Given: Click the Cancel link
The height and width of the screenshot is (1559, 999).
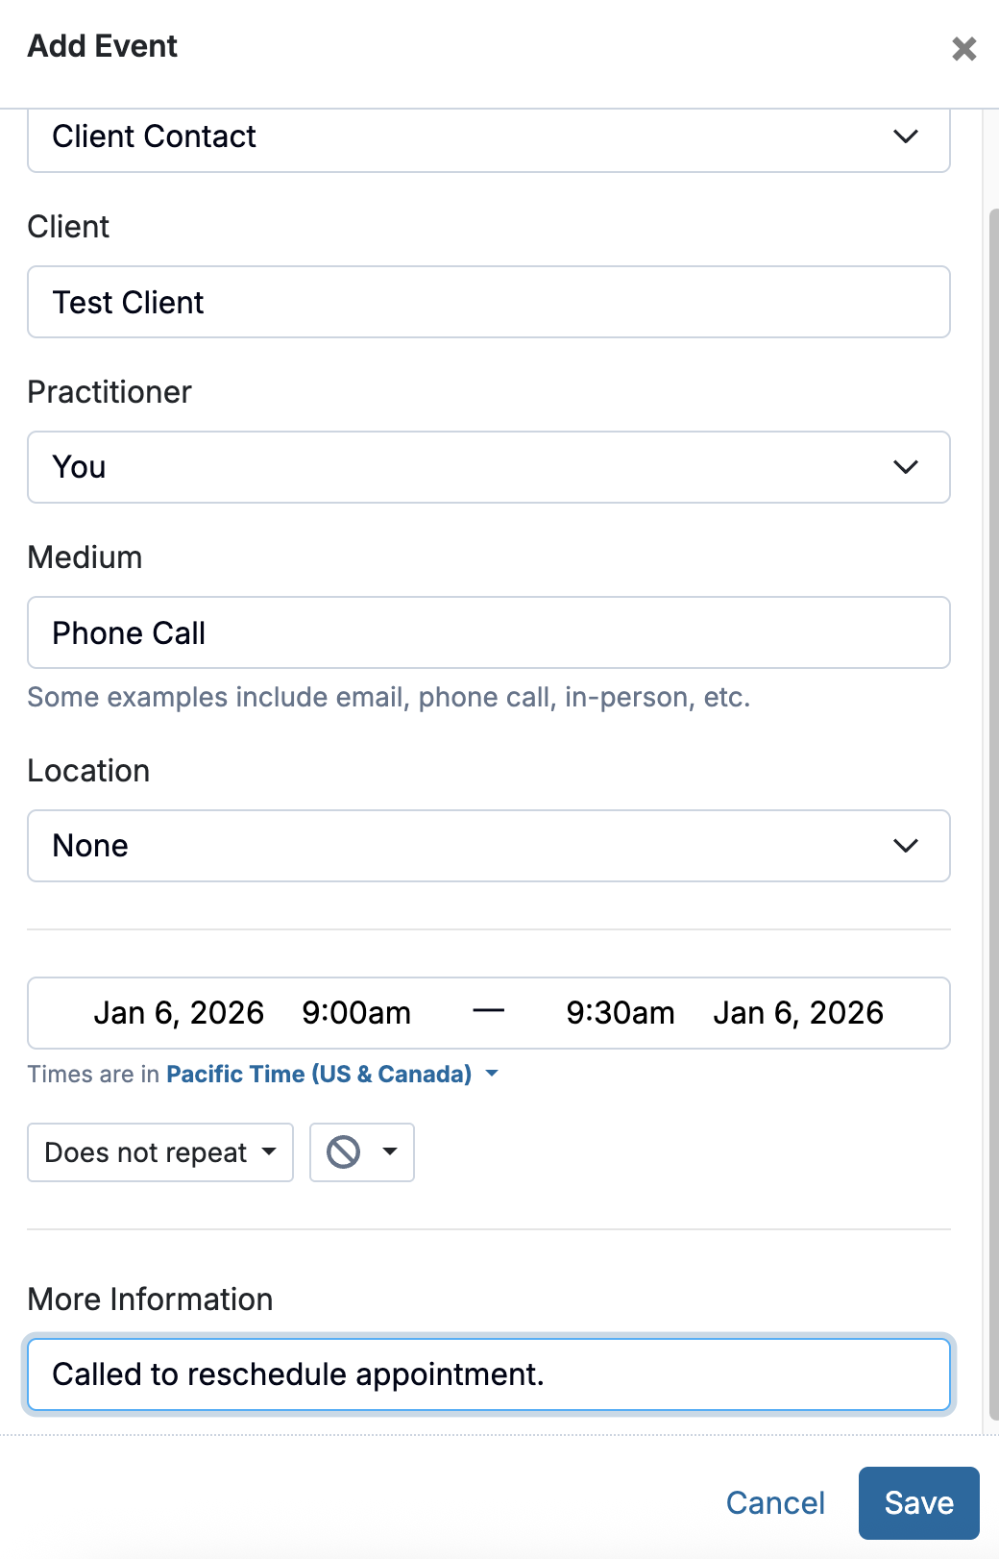Looking at the screenshot, I should [775, 1503].
